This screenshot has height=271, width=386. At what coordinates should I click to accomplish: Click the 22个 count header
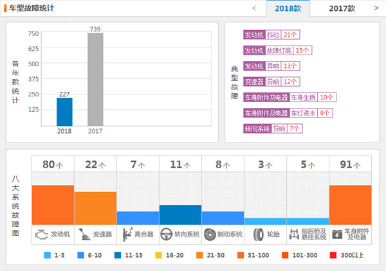point(95,164)
